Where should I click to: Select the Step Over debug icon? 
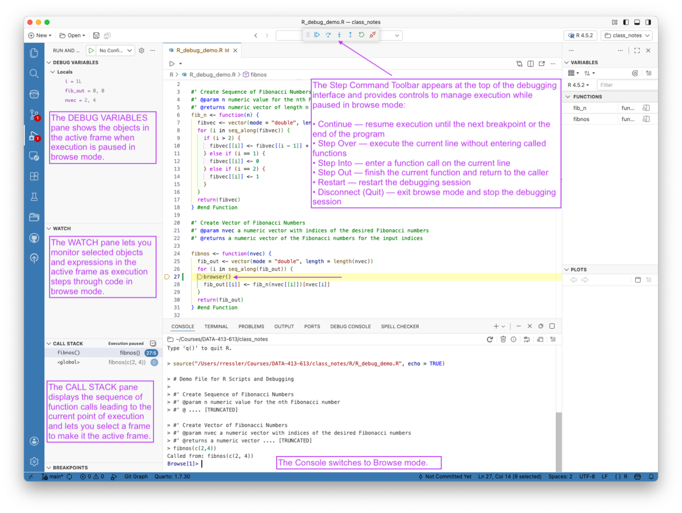click(x=328, y=35)
